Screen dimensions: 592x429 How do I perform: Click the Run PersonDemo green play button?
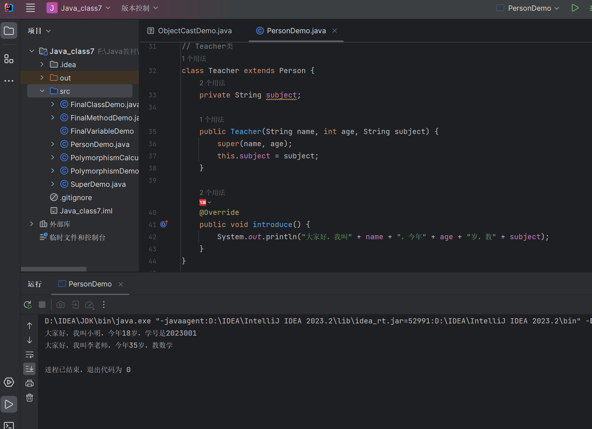click(x=575, y=8)
